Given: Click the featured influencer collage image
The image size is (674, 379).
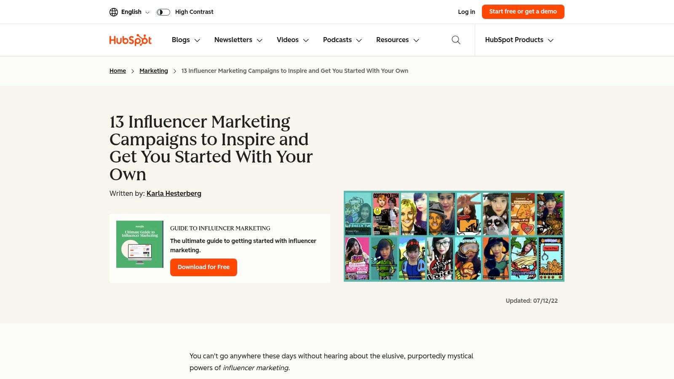Looking at the screenshot, I should [x=454, y=236].
